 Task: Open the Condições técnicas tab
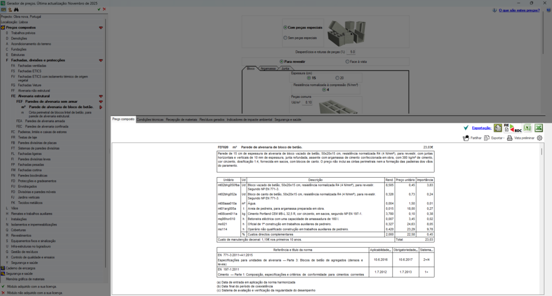[150, 119]
